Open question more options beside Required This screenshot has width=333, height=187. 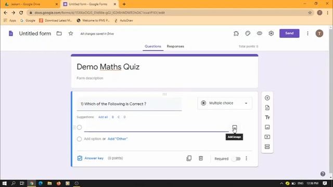pyautogui.click(x=246, y=158)
